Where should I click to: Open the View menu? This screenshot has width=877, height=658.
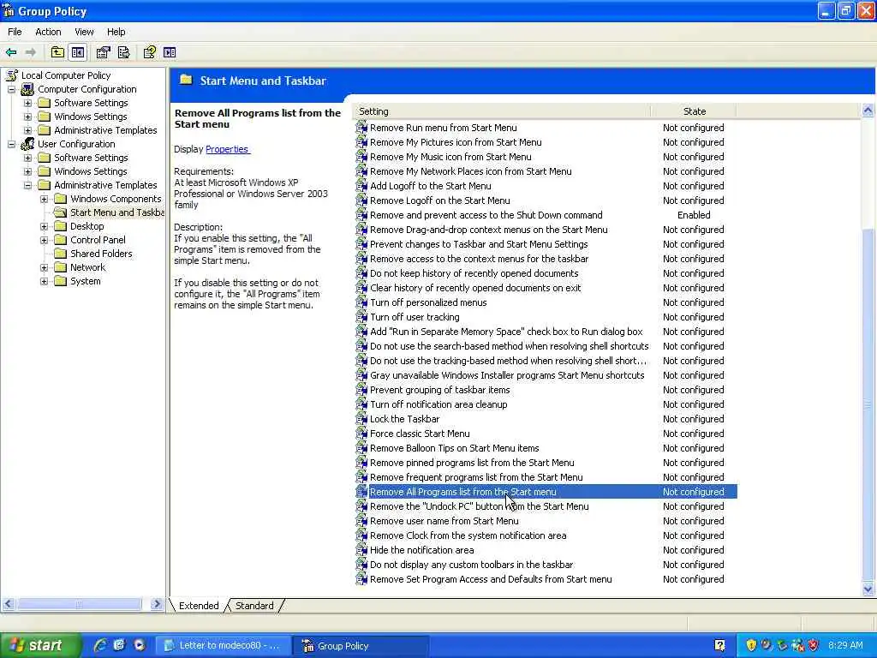(x=84, y=32)
